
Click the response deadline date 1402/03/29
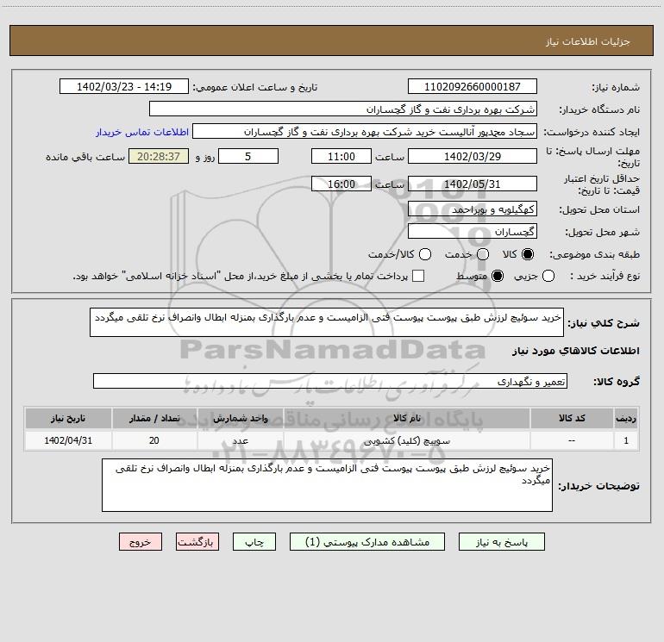click(x=473, y=156)
